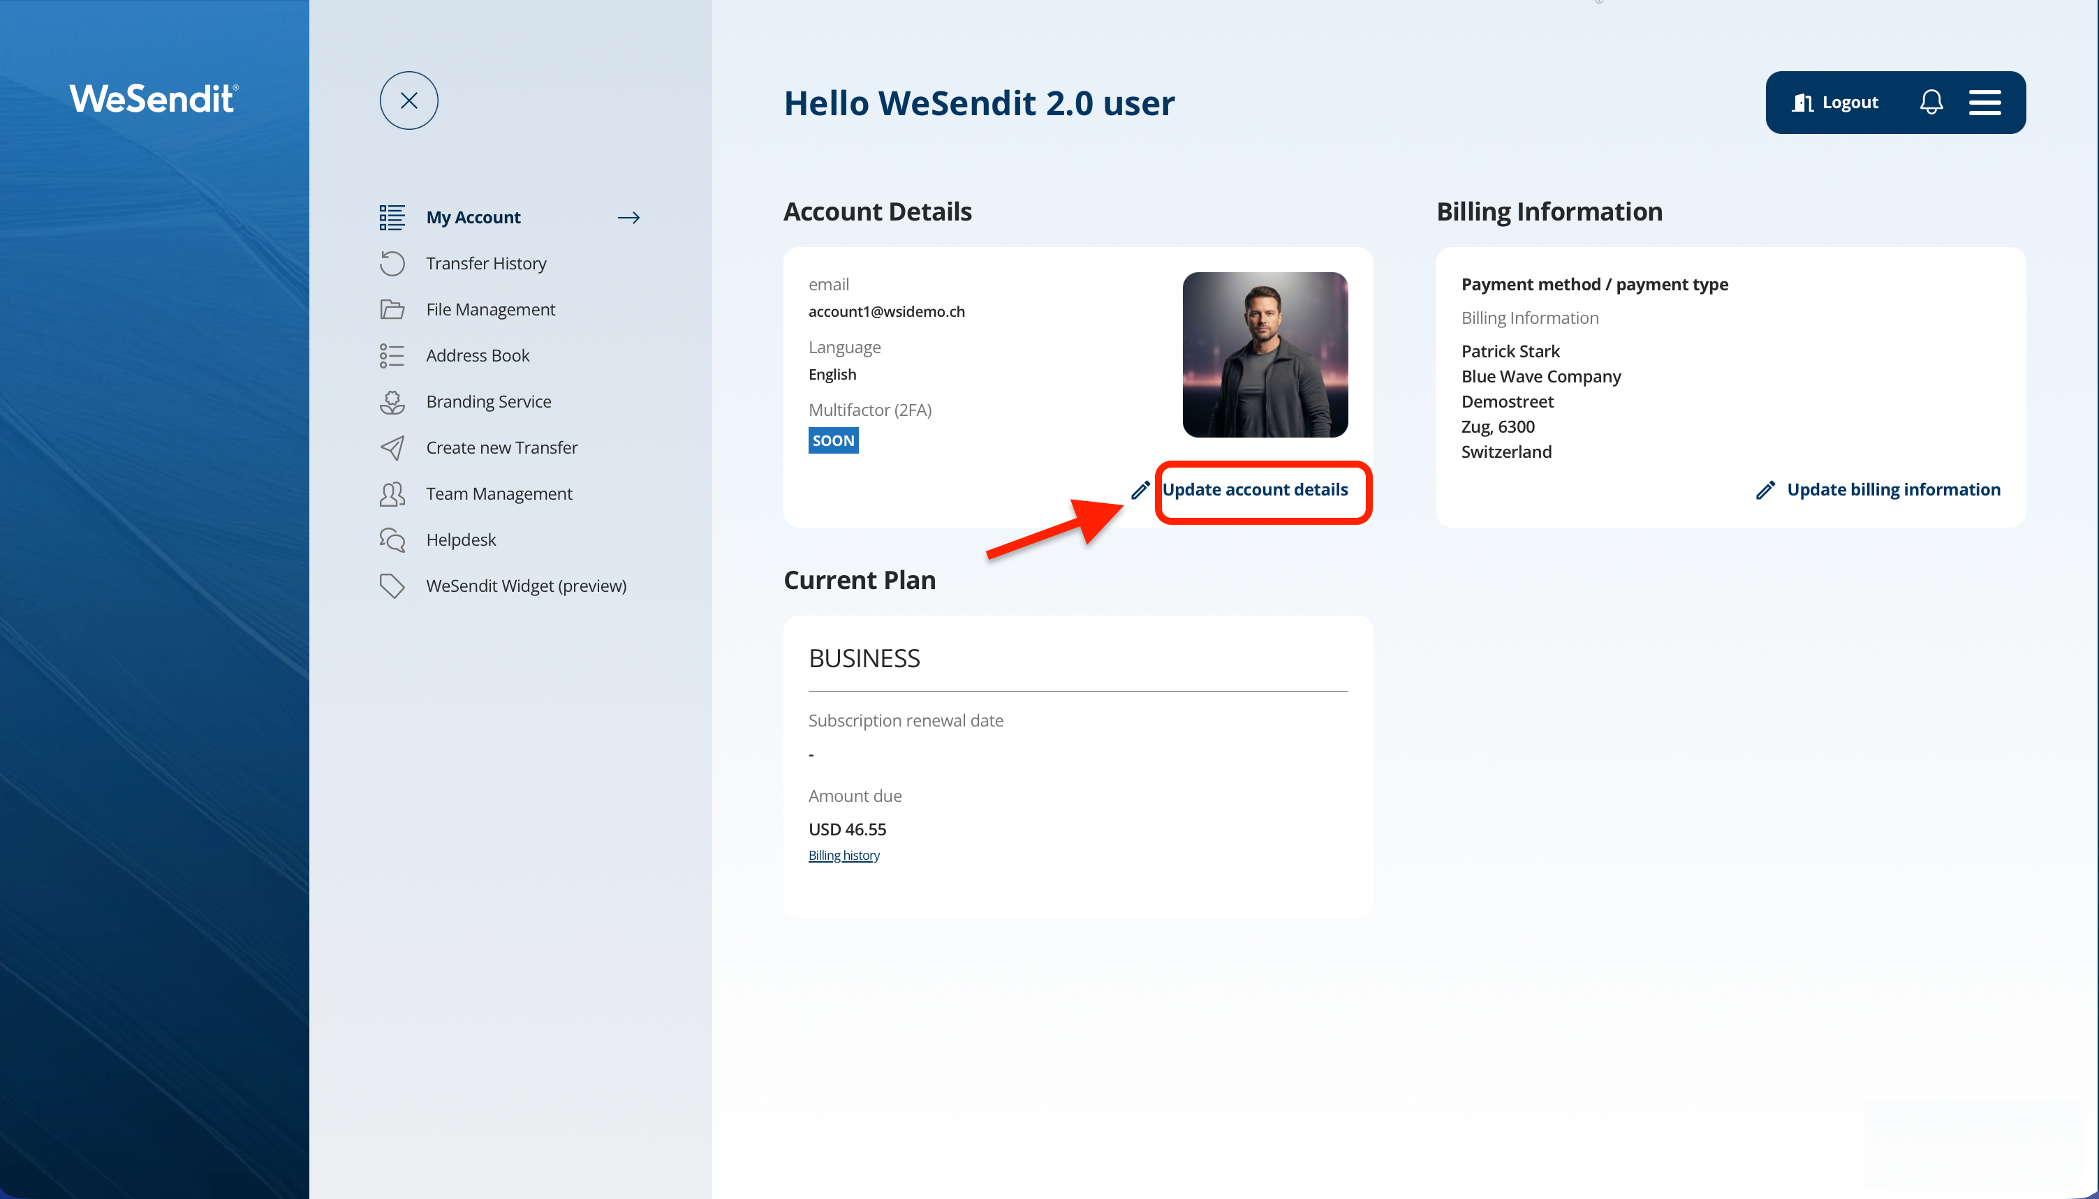2099x1199 pixels.
Task: Click the Branding Service icon
Action: (392, 402)
